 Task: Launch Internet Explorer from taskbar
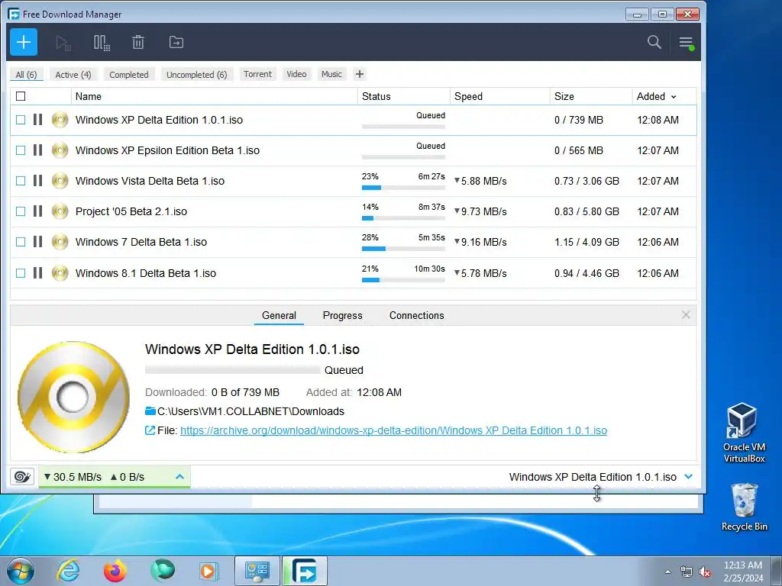(68, 571)
